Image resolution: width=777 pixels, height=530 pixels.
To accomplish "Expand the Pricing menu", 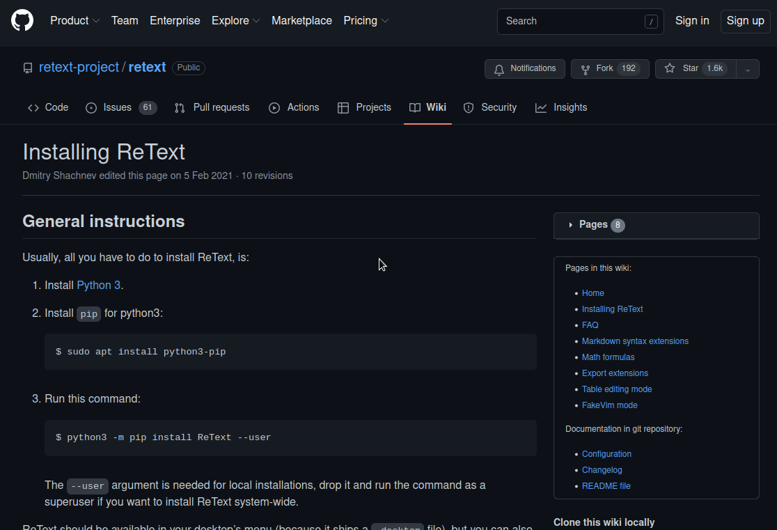I will (x=366, y=21).
